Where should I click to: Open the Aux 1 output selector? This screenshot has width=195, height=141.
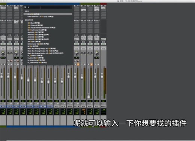90,39
